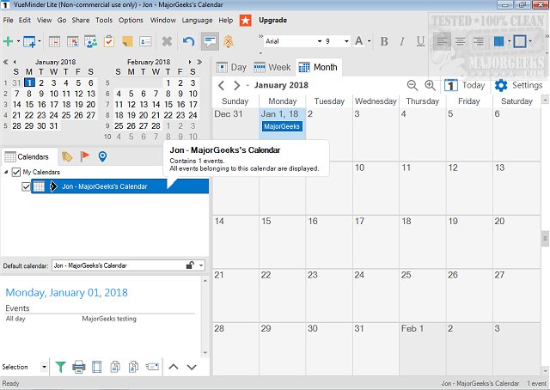Click the Upgrade link
Screen dimensions: 550x390
click(x=273, y=20)
